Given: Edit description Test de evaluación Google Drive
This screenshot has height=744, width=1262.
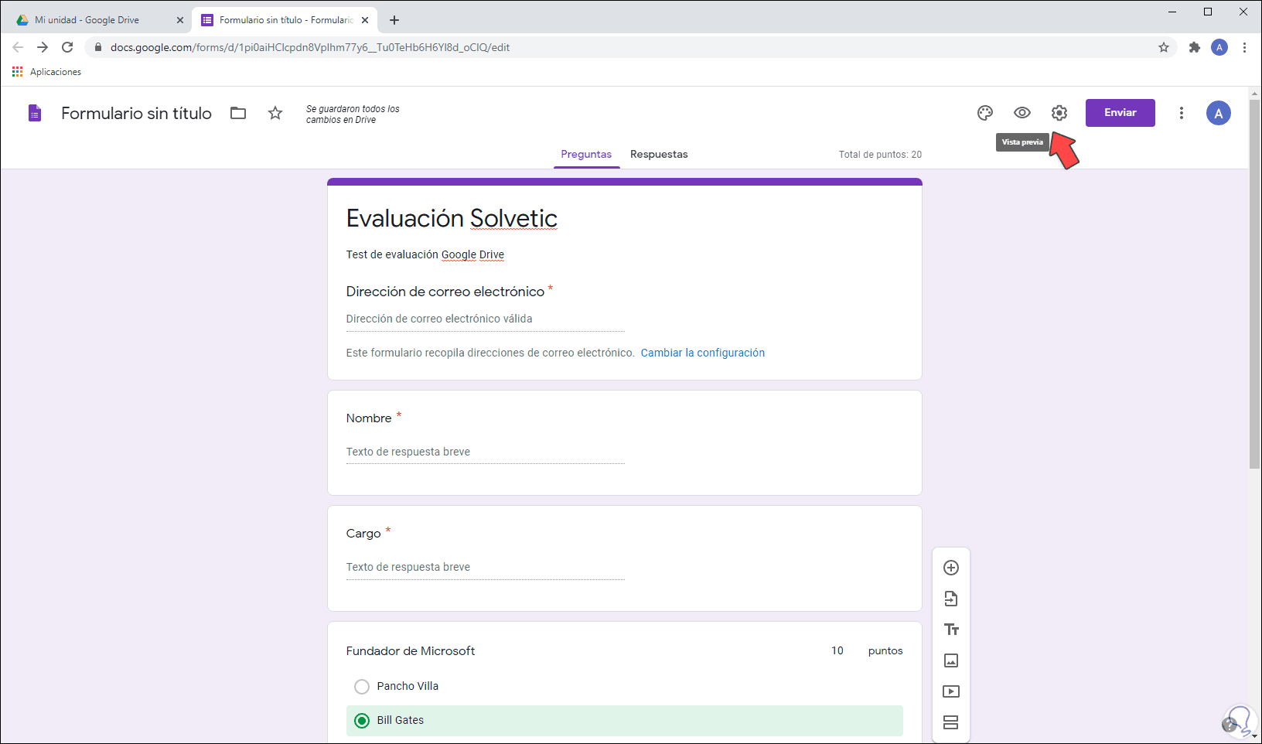Looking at the screenshot, I should pyautogui.click(x=425, y=254).
